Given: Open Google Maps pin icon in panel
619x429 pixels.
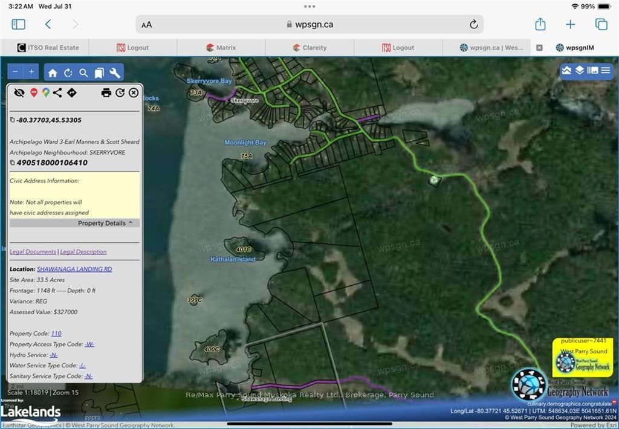Looking at the screenshot, I should [46, 92].
